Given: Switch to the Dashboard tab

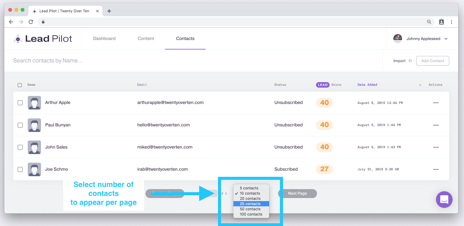Looking at the screenshot, I should click(104, 38).
